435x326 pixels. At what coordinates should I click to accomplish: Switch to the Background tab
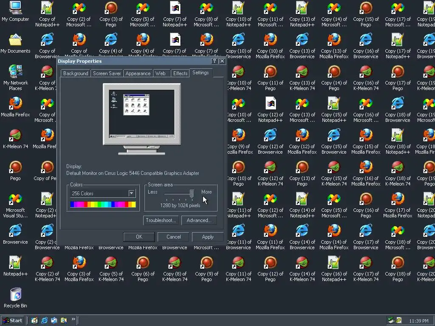click(76, 73)
